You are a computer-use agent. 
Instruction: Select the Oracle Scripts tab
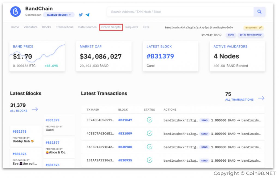111,27
